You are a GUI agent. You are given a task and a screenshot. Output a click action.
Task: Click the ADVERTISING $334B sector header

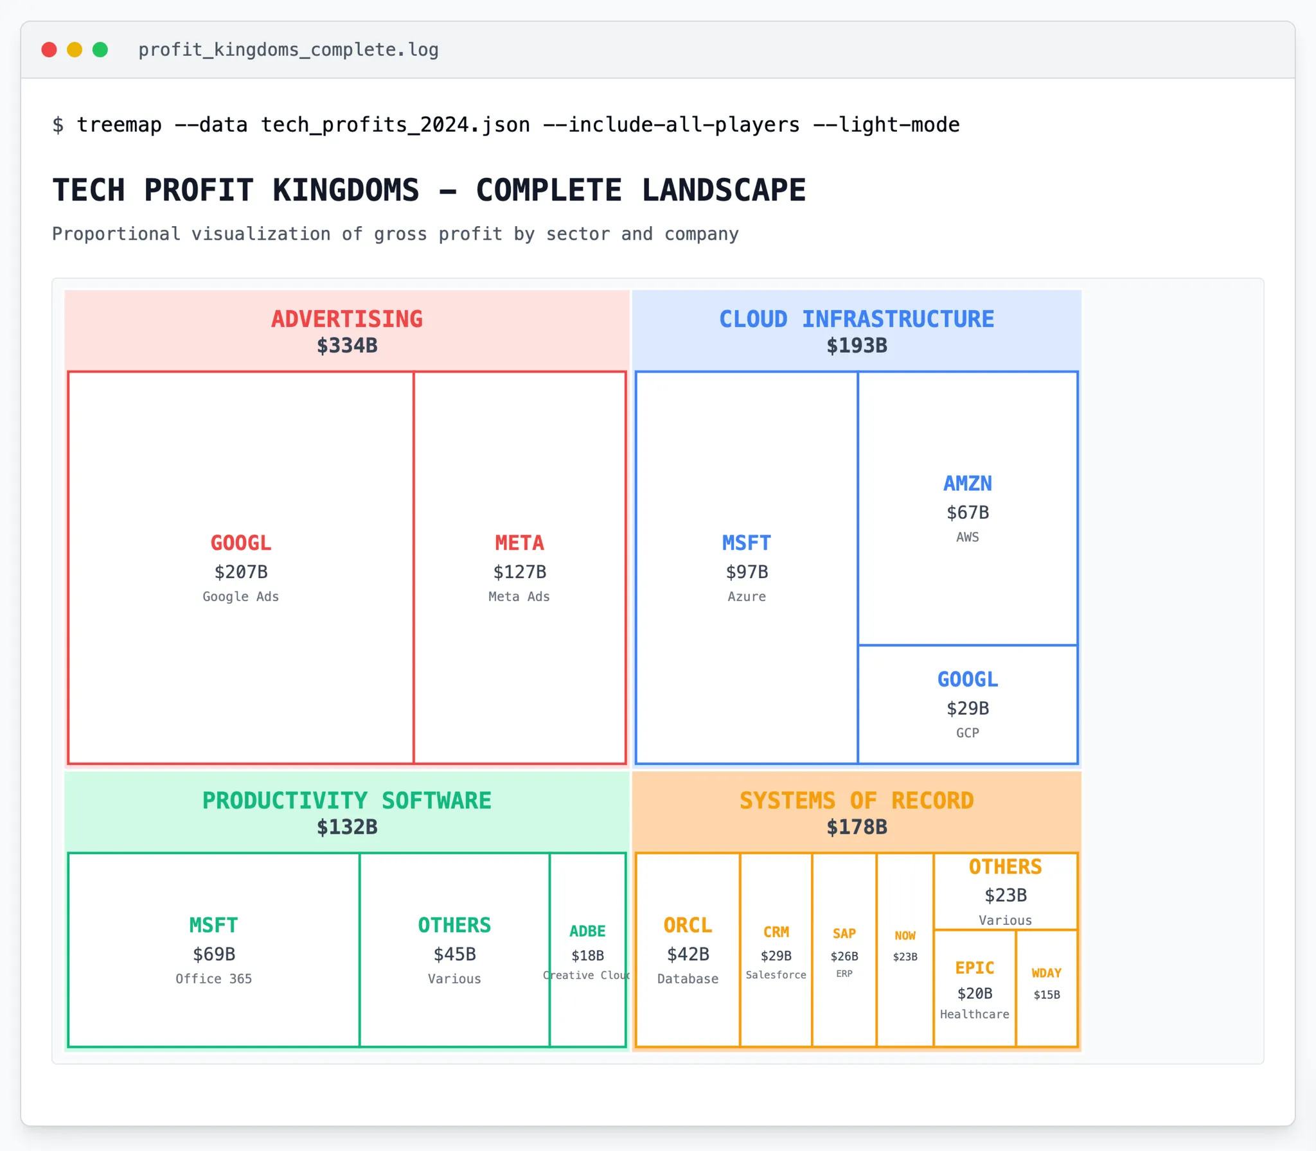pyautogui.click(x=347, y=331)
